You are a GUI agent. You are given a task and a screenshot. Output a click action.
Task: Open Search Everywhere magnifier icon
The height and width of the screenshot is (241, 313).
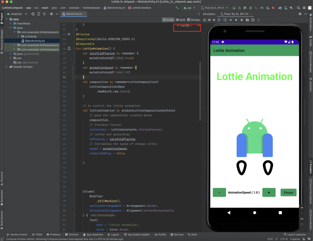(298, 8)
